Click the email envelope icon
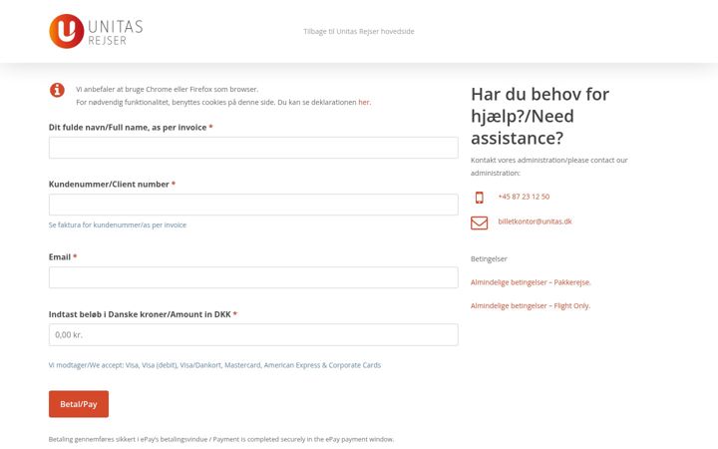The width and height of the screenshot is (718, 449). click(479, 223)
